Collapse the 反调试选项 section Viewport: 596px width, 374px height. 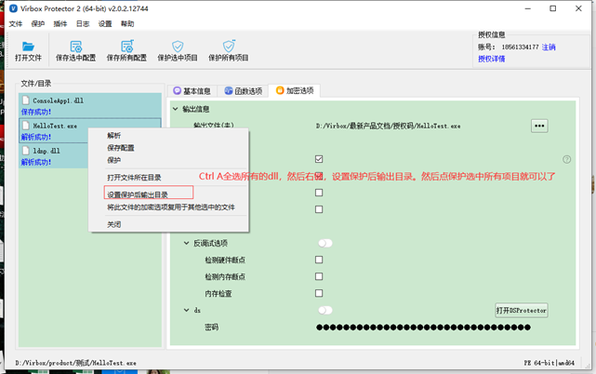tap(186, 243)
